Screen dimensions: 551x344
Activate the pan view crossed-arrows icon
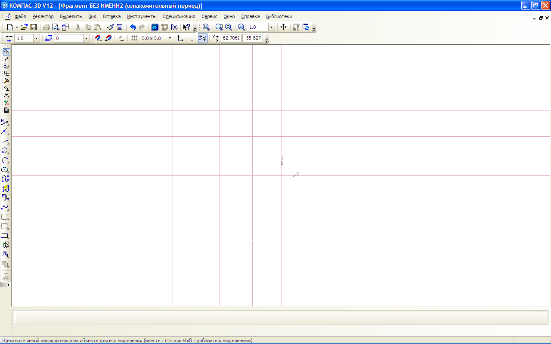pos(283,27)
